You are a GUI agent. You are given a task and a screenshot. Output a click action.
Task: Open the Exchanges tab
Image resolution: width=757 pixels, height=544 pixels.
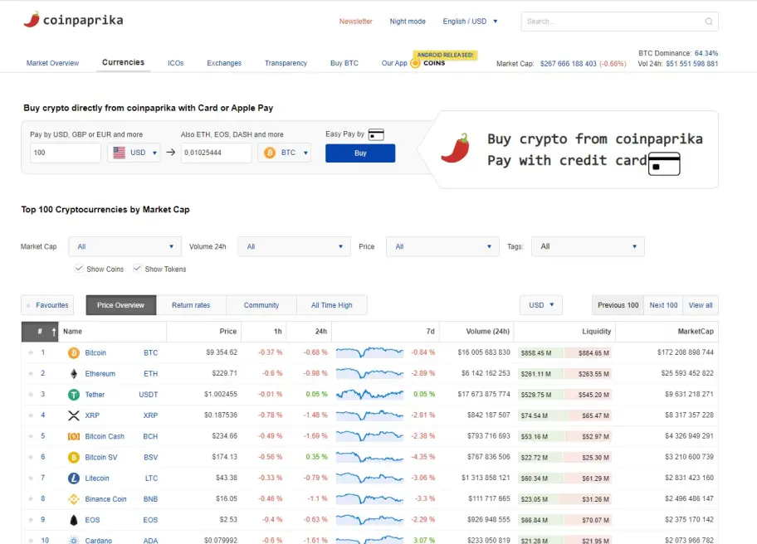[x=224, y=63]
